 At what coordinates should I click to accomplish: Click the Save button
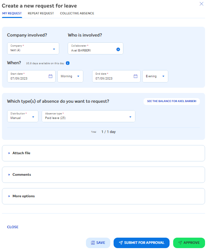(98, 243)
